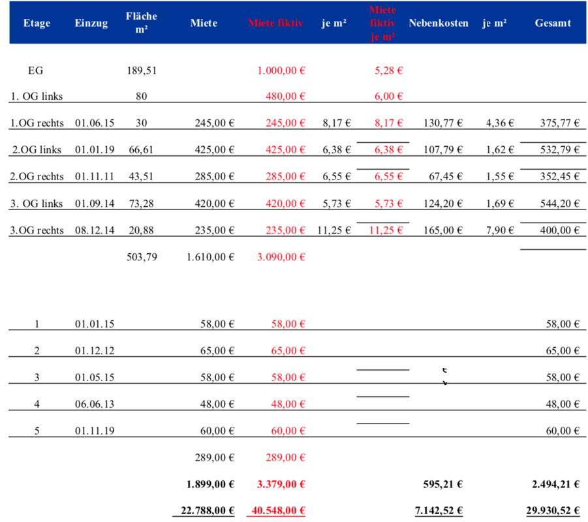Click the Nebenkosten column header
Screen dimensions: 588x522
coord(439,23)
